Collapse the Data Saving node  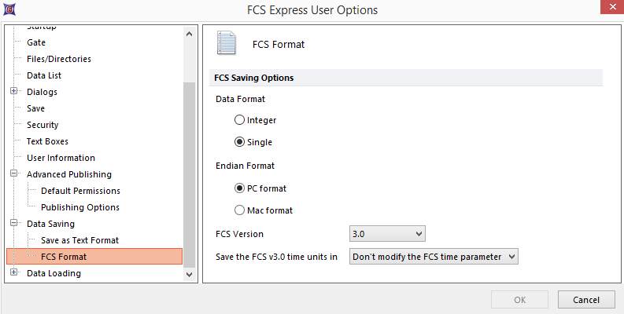tap(14, 224)
